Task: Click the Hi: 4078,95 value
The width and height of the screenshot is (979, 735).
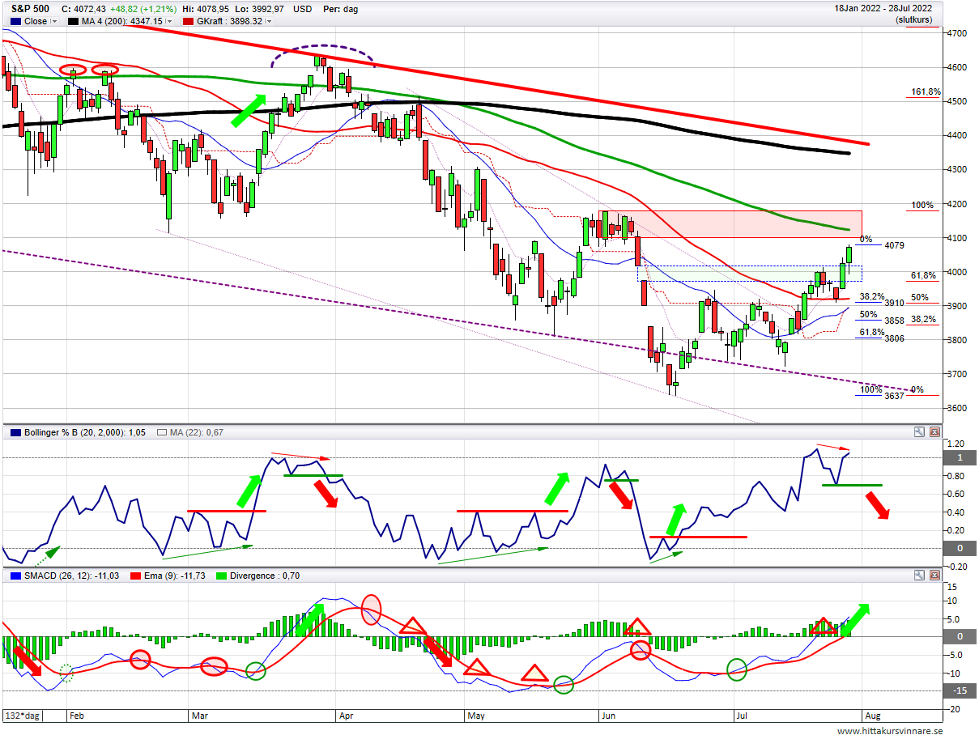Action: 207,9
